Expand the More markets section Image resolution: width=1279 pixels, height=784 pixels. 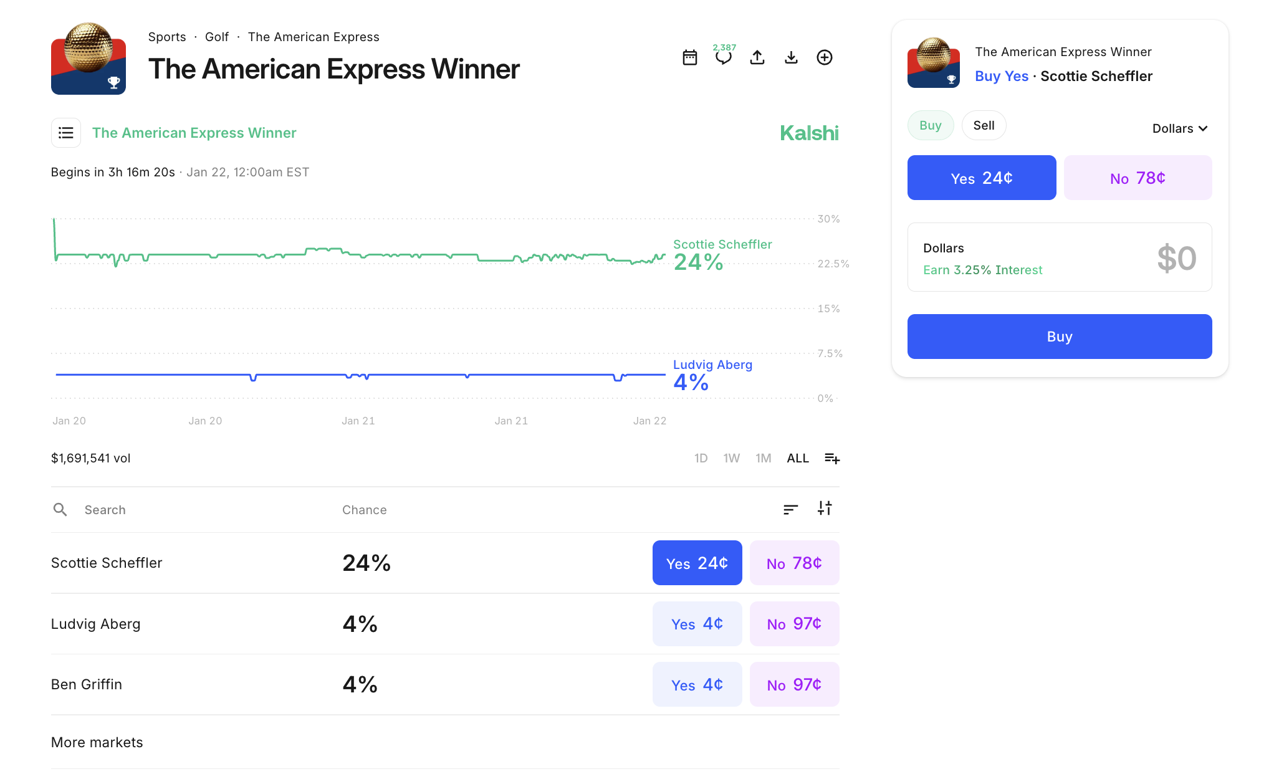pyautogui.click(x=97, y=742)
